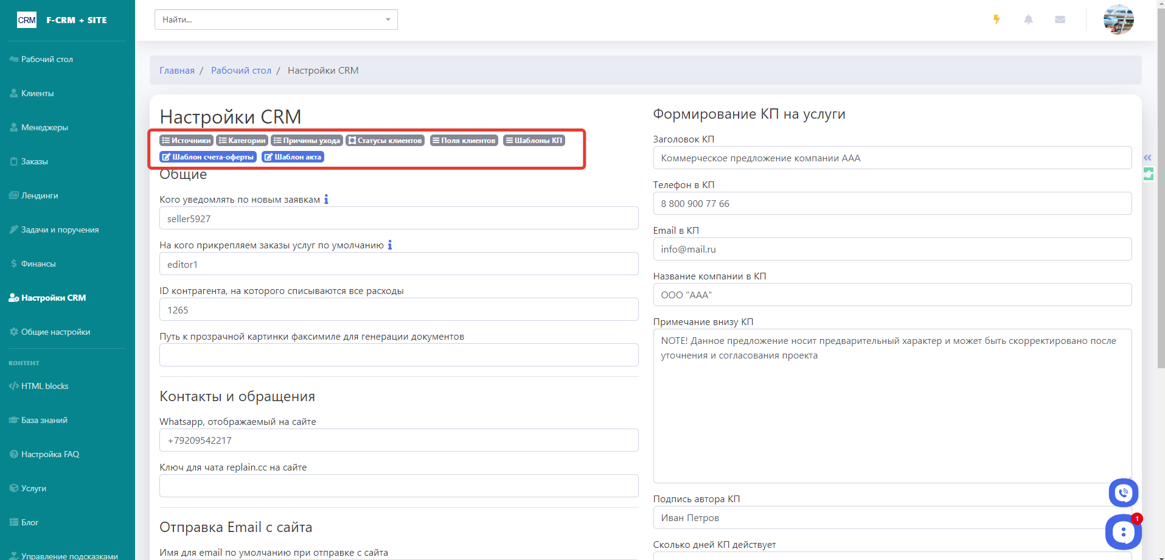Click the yellow lightning bolt icon
Screen dimensions: 1165x560
tap(996, 19)
